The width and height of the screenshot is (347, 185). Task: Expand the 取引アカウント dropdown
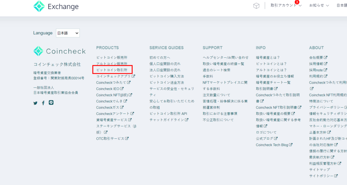pos(286,5)
